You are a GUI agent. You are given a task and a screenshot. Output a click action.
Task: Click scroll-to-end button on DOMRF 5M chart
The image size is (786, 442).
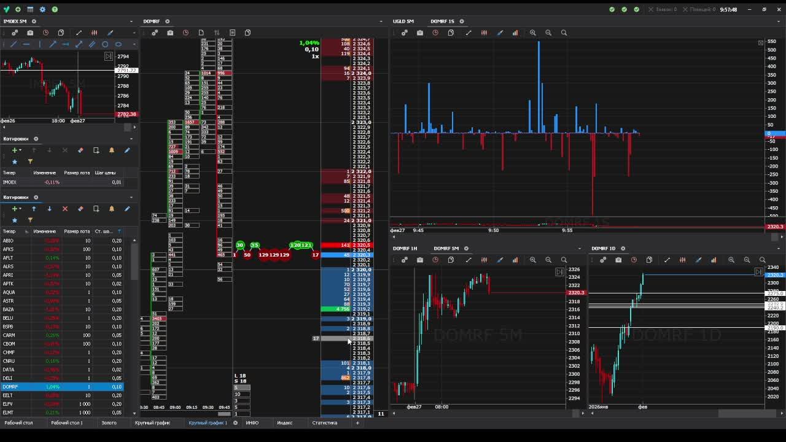pos(559,272)
